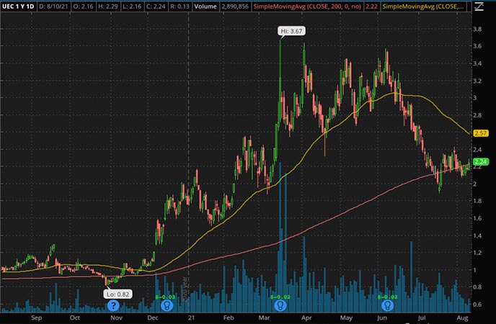
Task: Click the yellow 2.57 price axis tag
Action: click(x=480, y=133)
